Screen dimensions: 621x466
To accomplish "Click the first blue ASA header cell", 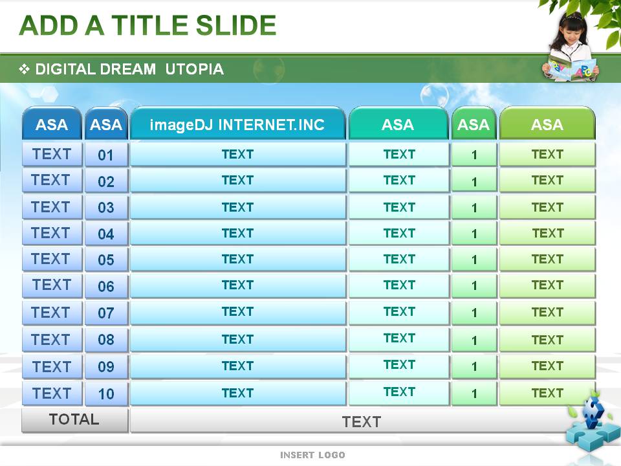I will point(52,124).
